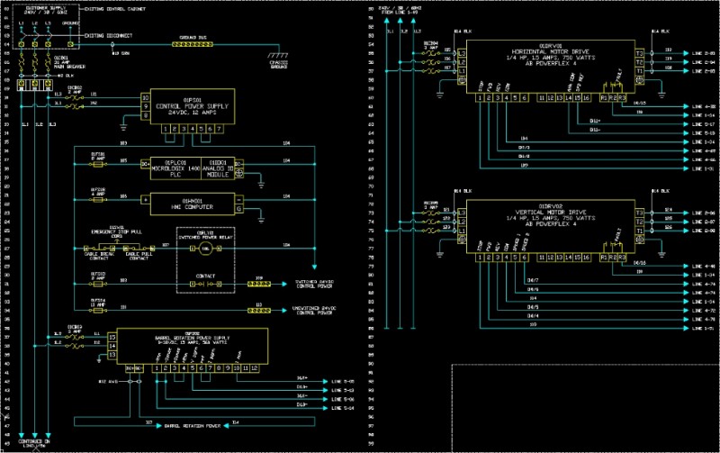The width and height of the screenshot is (720, 453).
Task: Select the LINE 2-08 reference text
Action: 704,231
